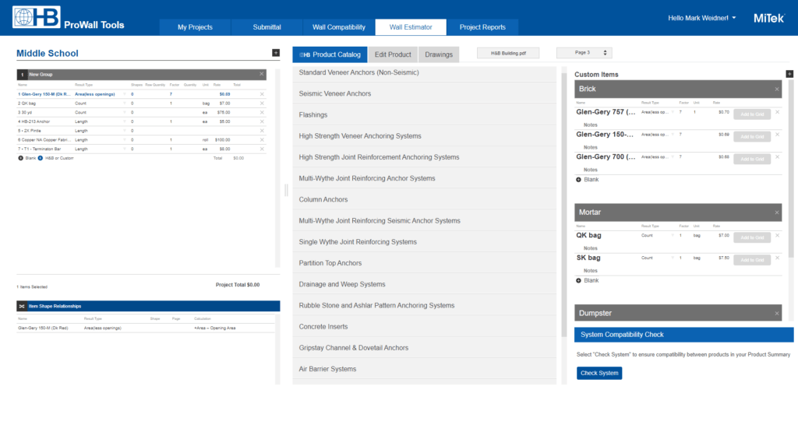Click the H&B or Custom add icon
Screen dimensions: 798x439
[x=41, y=158]
